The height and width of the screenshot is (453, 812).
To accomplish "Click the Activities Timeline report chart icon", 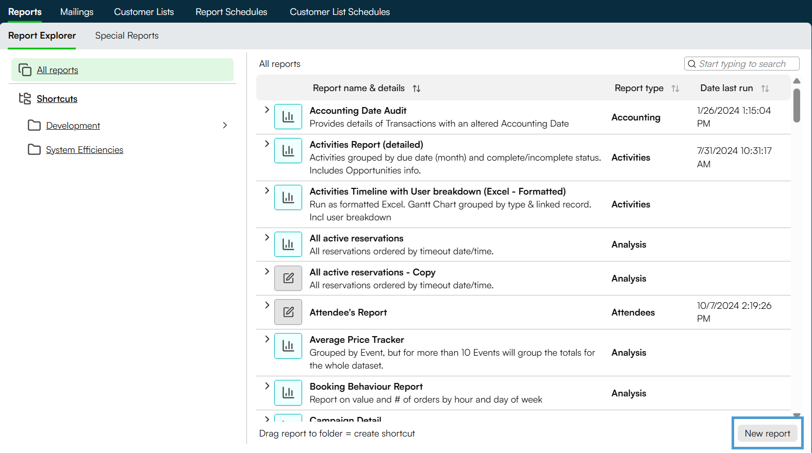I will 288,198.
